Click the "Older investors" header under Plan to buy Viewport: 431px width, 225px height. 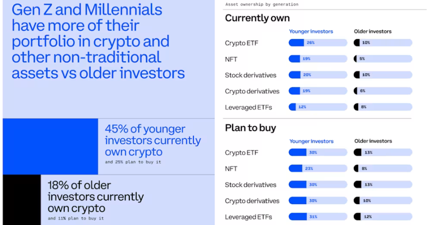373,141
